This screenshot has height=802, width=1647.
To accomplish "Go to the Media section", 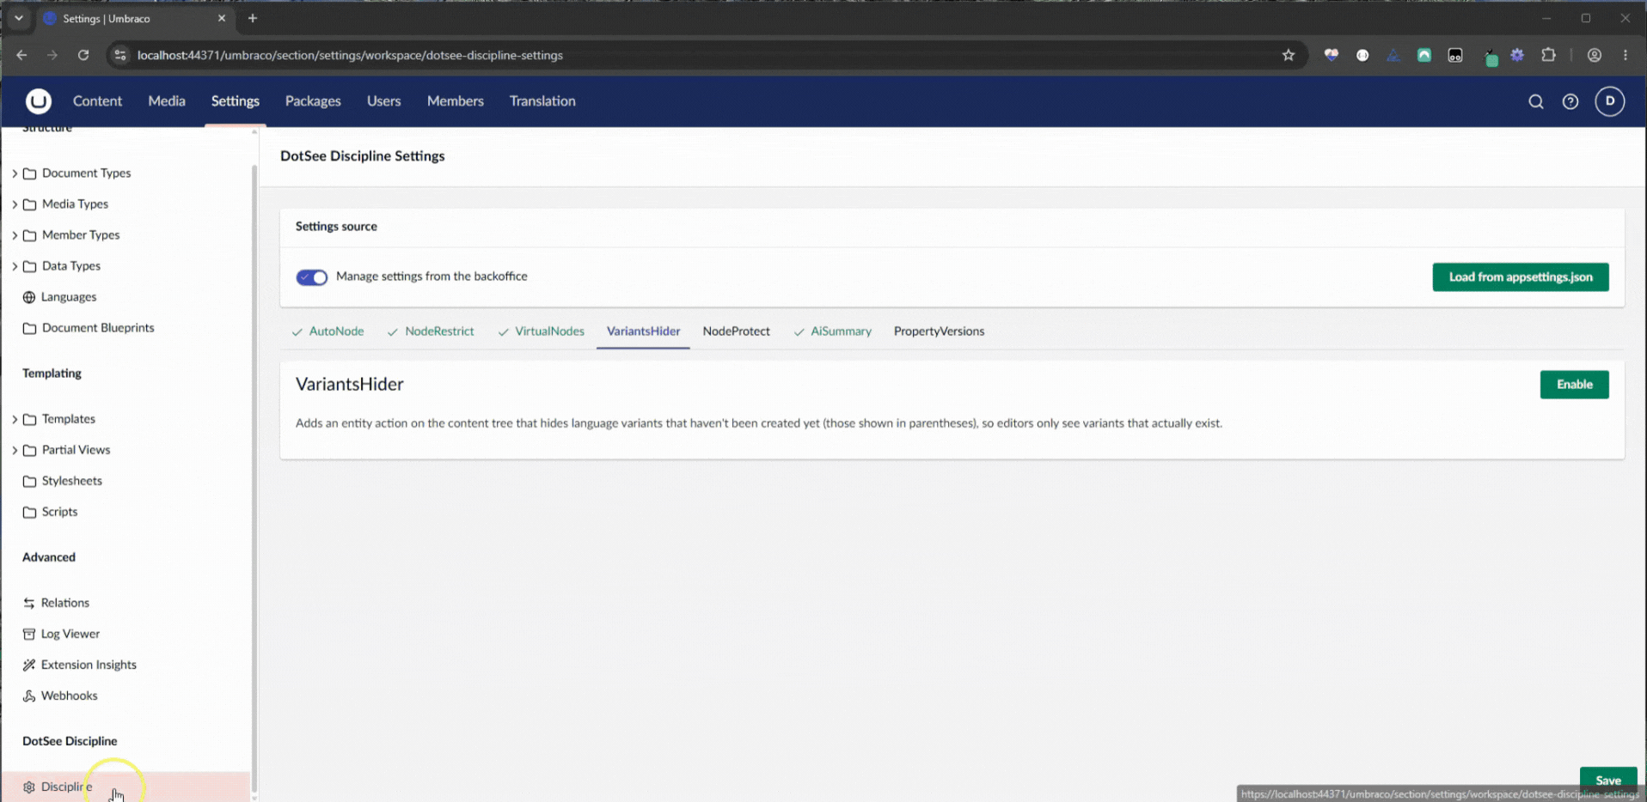I will click(167, 101).
